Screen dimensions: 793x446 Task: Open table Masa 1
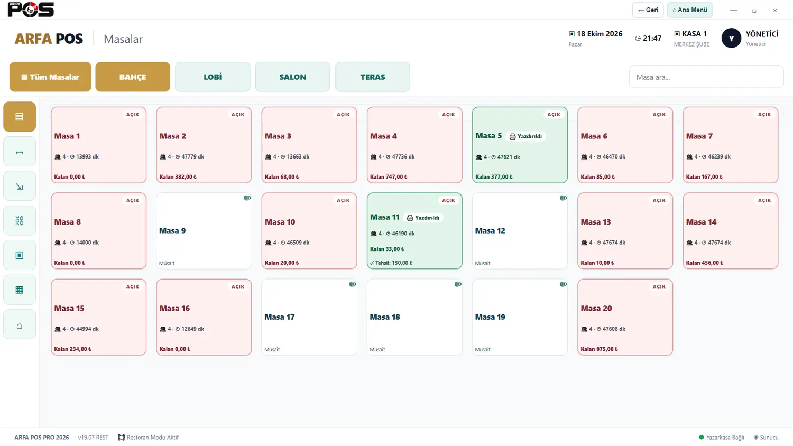point(99,145)
